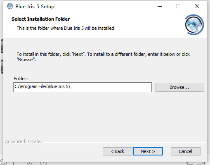Click the Advanced Installer label
Image resolution: width=210 pixels, height=165 pixels.
24,141
